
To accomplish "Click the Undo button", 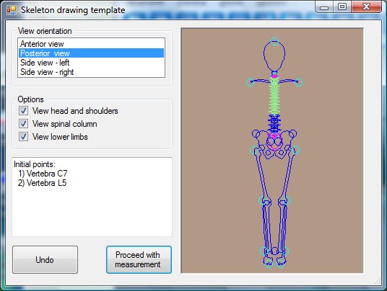I will (45, 259).
